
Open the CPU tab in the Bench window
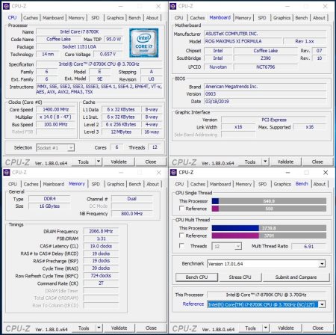179,184
